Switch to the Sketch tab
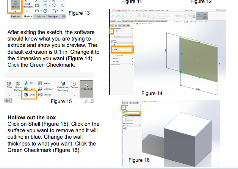 (x=28, y=16)
